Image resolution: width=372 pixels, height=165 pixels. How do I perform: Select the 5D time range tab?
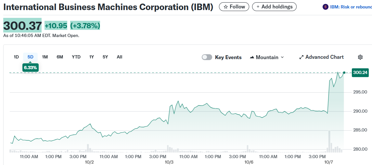[31, 57]
